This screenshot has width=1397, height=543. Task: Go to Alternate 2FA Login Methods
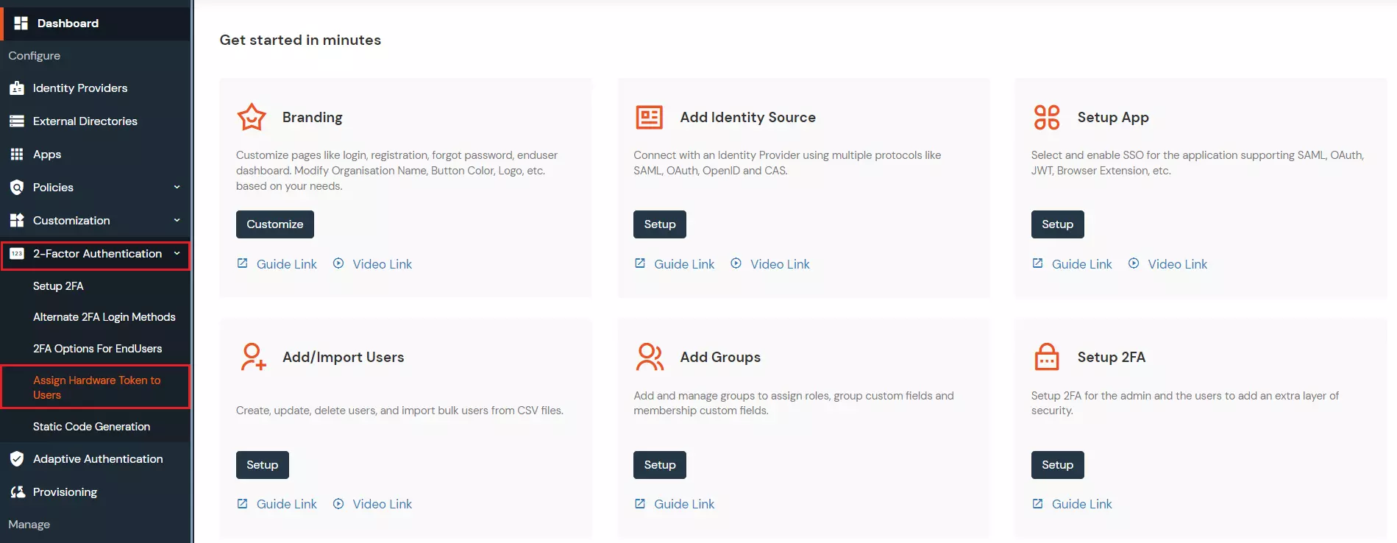pos(104,317)
